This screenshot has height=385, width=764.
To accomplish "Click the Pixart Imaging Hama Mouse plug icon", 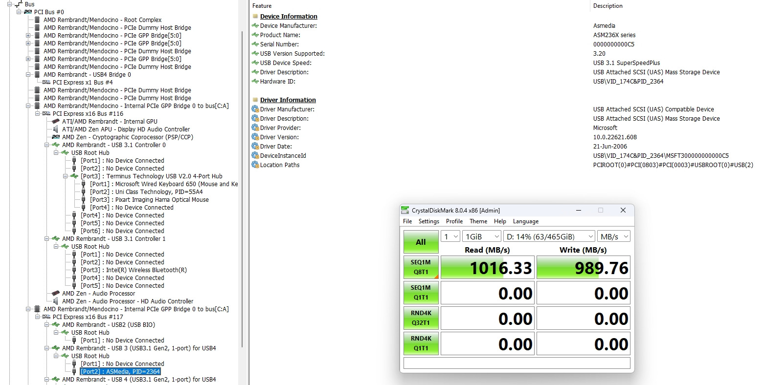I will click(84, 199).
